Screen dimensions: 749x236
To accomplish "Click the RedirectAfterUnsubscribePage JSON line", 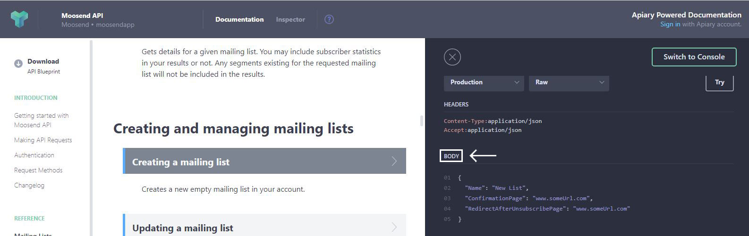I will 547,209.
